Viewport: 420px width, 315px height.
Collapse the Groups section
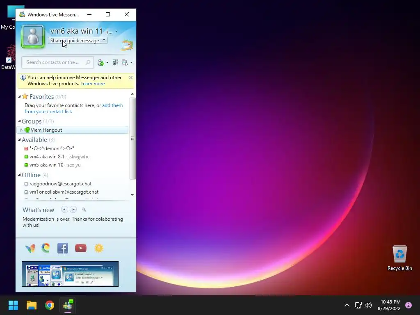click(19, 121)
